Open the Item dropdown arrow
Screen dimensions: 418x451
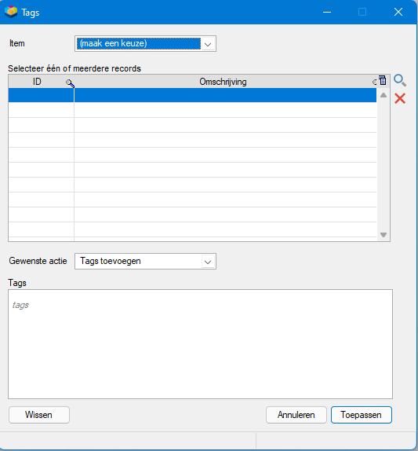[x=208, y=44]
